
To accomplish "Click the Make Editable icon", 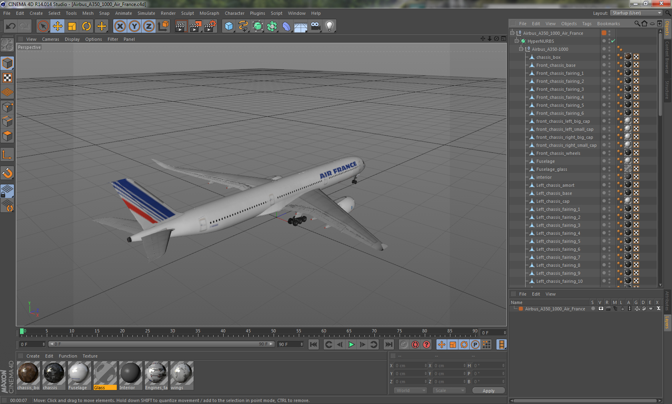I will [7, 44].
